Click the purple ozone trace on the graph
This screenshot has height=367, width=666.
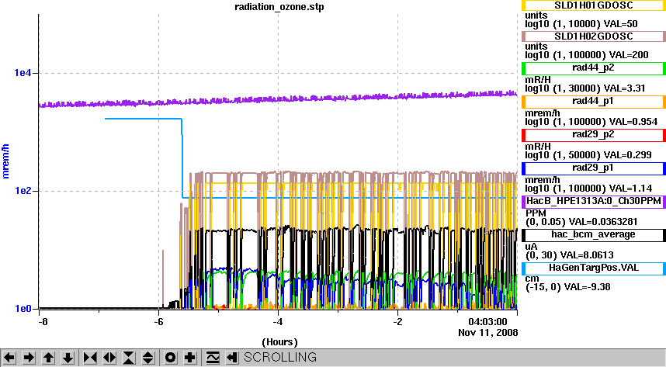(x=278, y=99)
